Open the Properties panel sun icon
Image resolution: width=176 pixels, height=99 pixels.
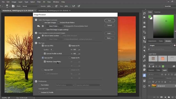pyautogui.click(x=144, y=23)
